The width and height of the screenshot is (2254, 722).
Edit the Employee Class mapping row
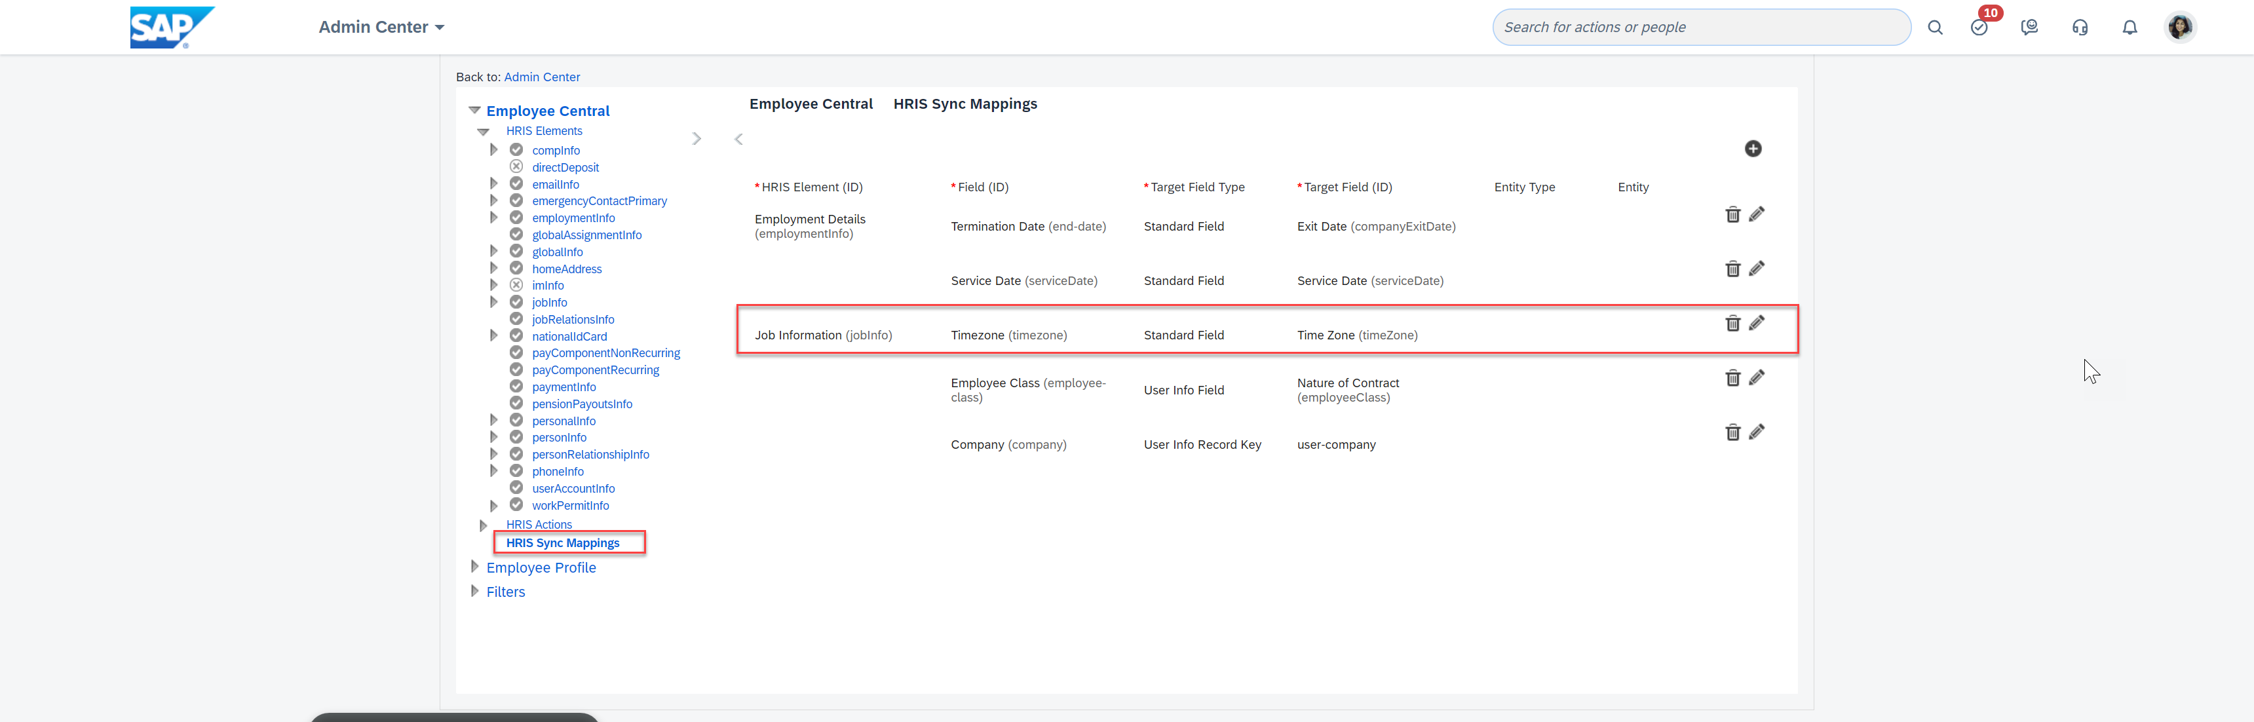[x=1757, y=377]
